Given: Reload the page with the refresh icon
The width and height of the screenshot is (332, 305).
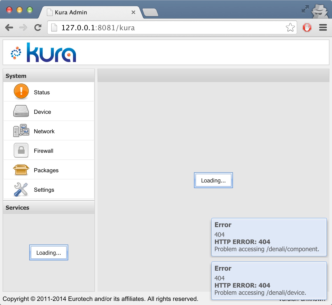Looking at the screenshot, I should pos(38,27).
